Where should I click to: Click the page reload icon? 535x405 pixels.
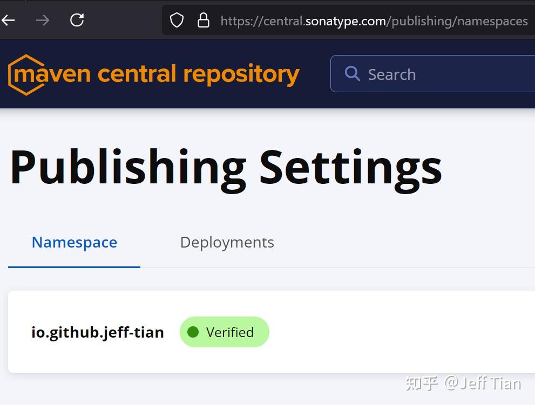(77, 20)
